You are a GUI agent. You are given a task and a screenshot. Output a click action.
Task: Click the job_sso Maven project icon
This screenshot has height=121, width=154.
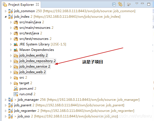(x=11, y=116)
